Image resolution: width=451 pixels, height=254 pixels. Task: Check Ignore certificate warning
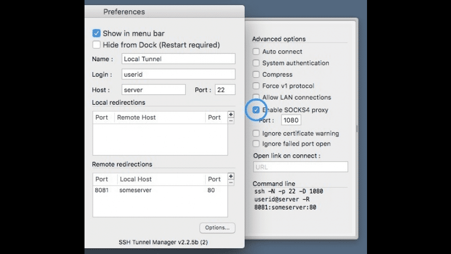pyautogui.click(x=256, y=133)
